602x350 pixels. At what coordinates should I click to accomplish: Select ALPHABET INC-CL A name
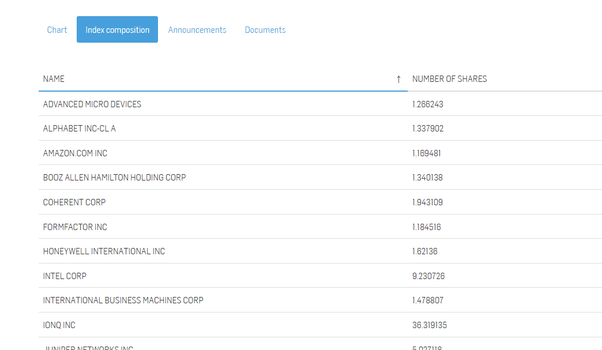click(x=80, y=129)
